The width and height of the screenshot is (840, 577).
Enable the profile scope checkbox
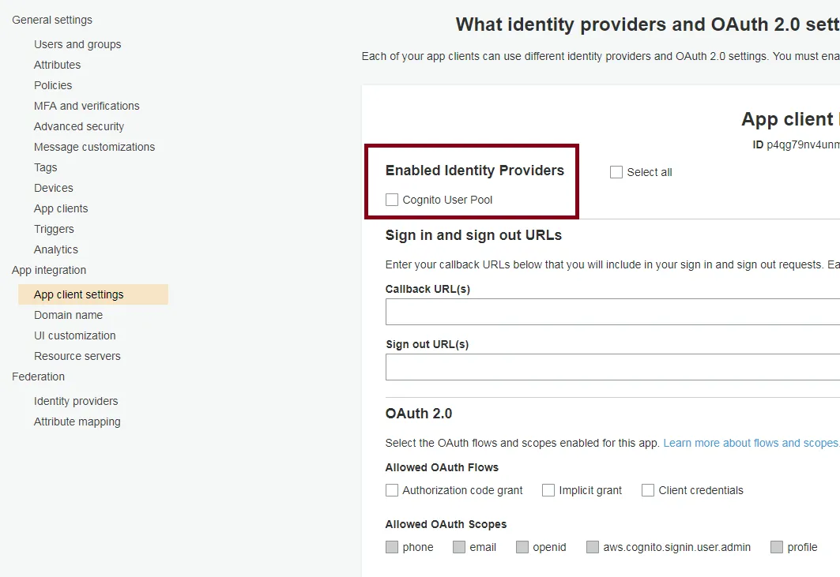point(777,547)
